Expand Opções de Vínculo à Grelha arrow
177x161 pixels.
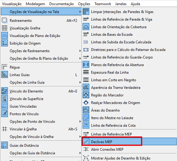click(80, 137)
